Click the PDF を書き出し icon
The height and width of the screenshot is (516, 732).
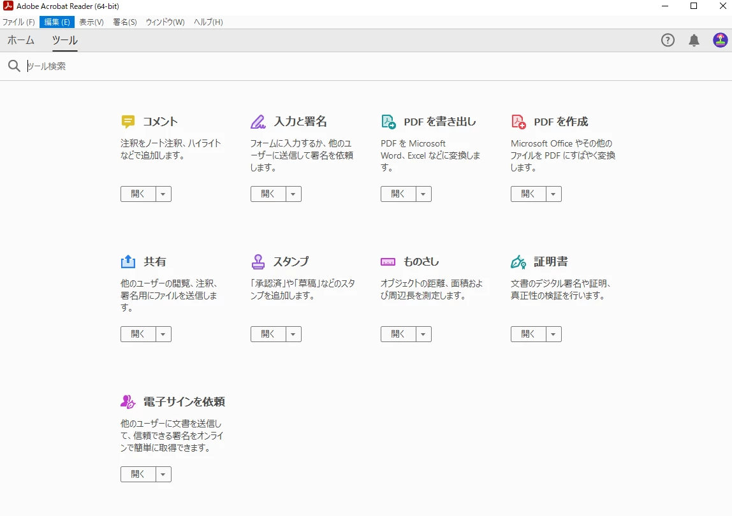pyautogui.click(x=388, y=122)
